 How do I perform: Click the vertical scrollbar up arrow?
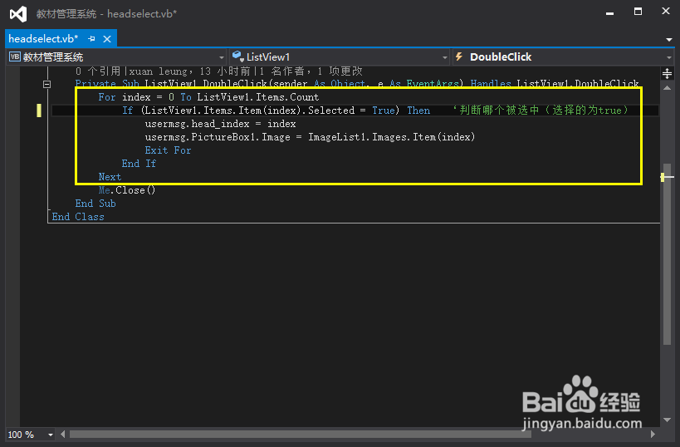[x=667, y=88]
